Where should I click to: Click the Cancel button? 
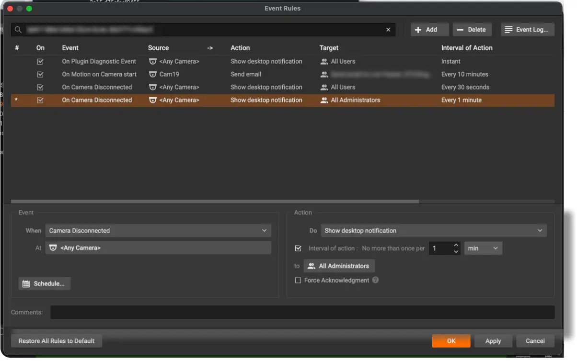tap(535, 341)
